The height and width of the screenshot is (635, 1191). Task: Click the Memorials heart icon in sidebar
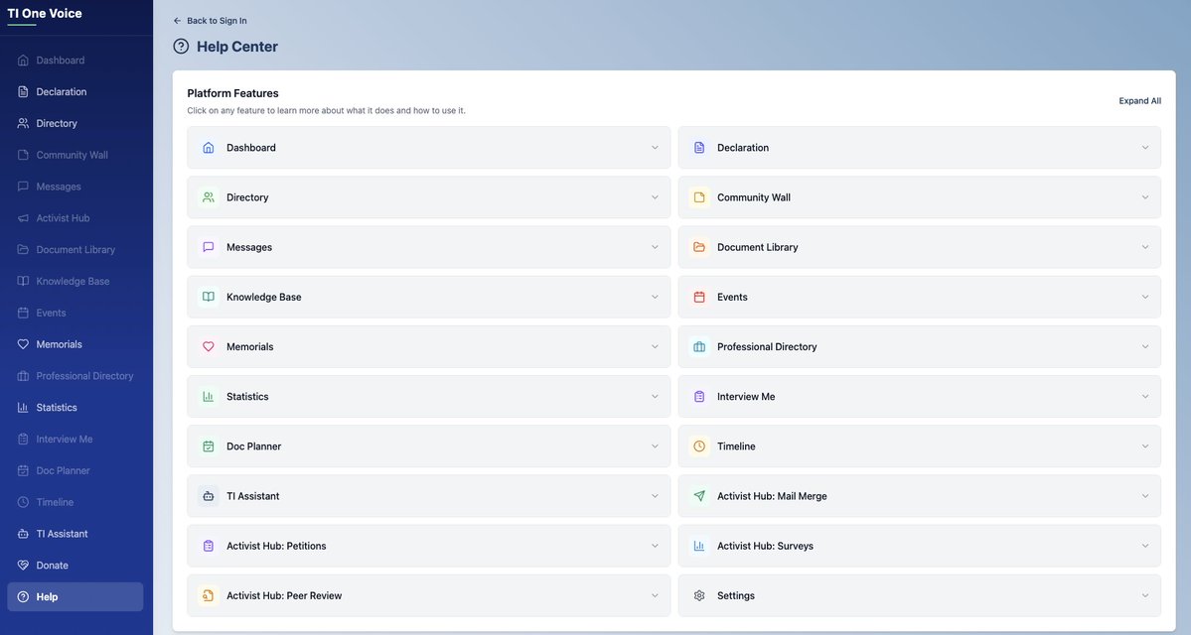pos(23,344)
